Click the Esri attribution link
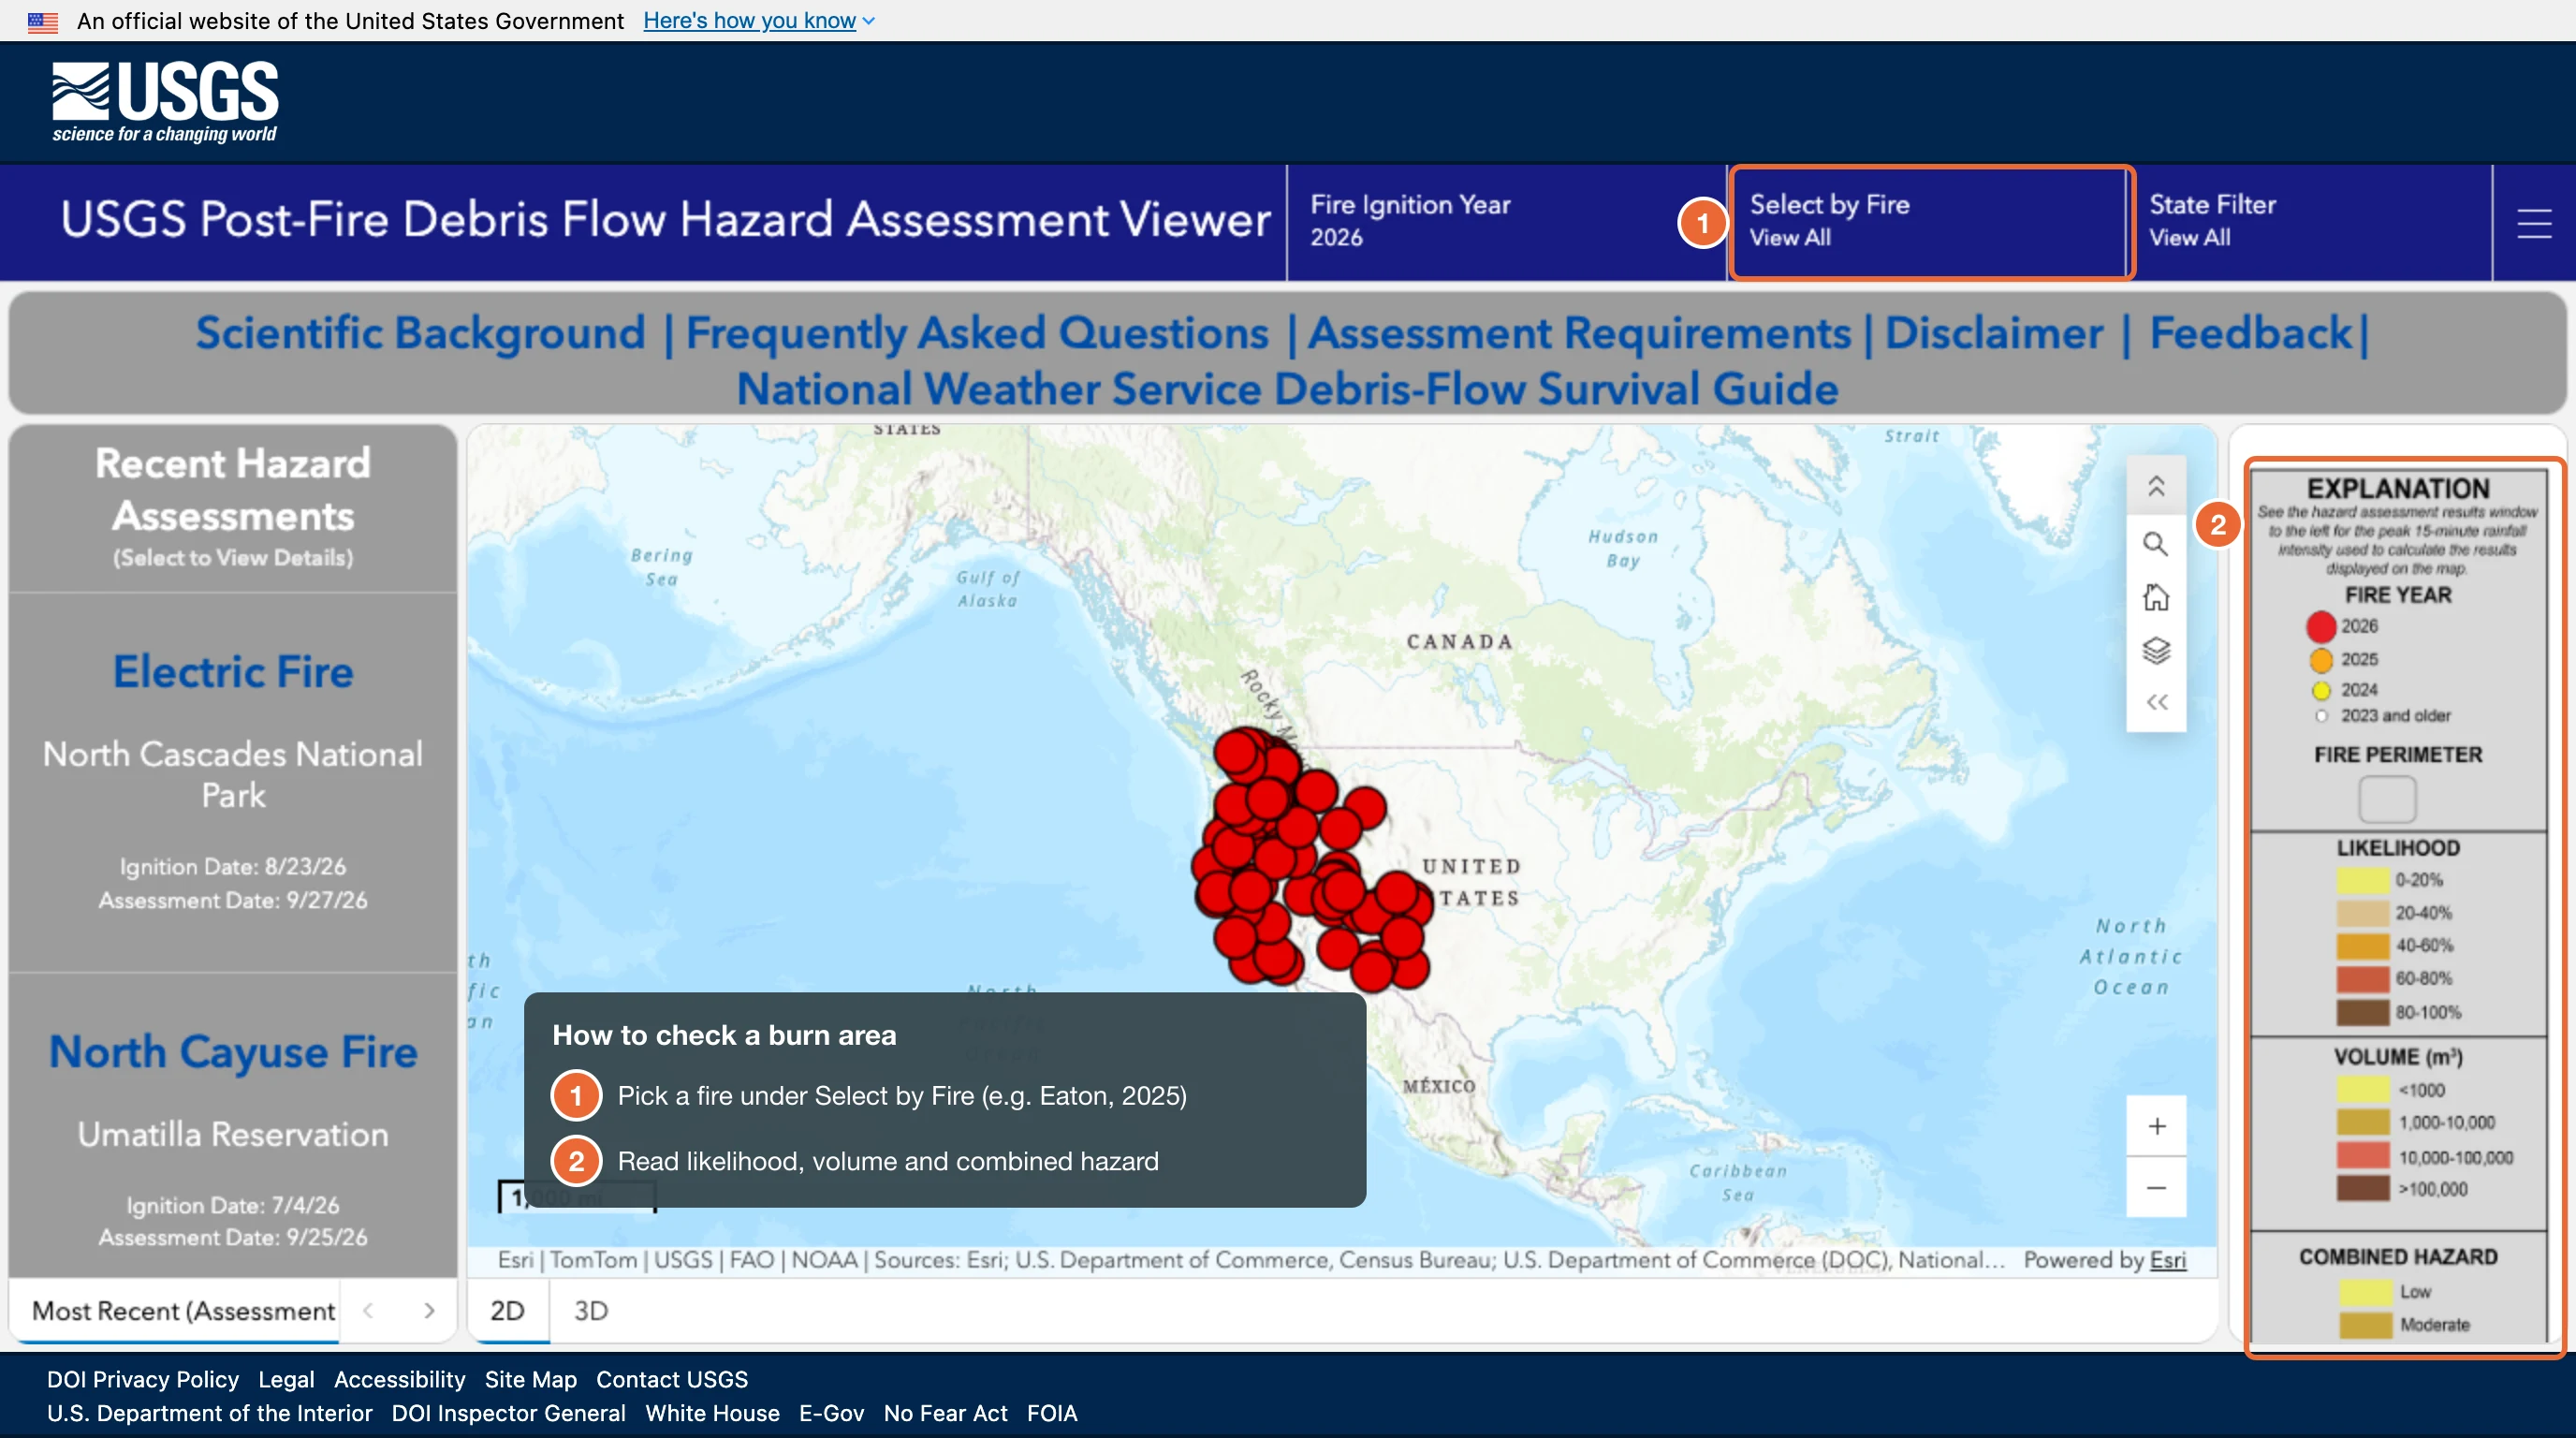Viewport: 2576px width, 1438px height. (x=2168, y=1259)
